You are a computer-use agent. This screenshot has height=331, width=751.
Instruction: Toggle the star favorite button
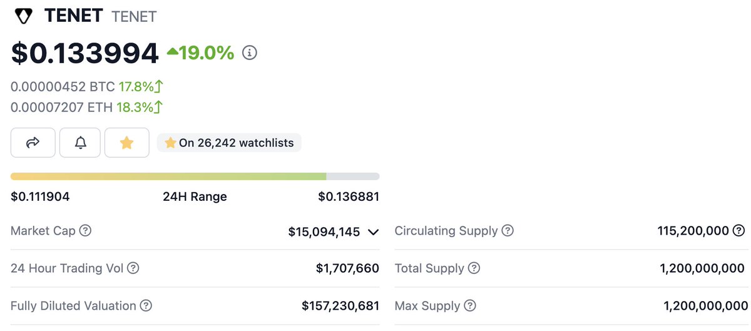point(126,143)
